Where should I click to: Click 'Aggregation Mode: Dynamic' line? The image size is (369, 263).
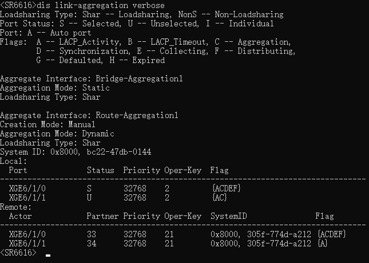(x=57, y=134)
